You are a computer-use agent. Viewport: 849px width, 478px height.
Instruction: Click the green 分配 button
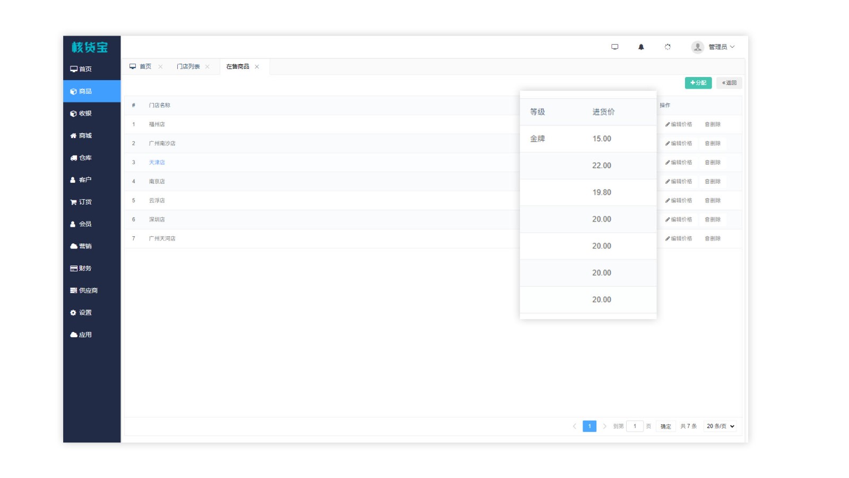coord(698,83)
